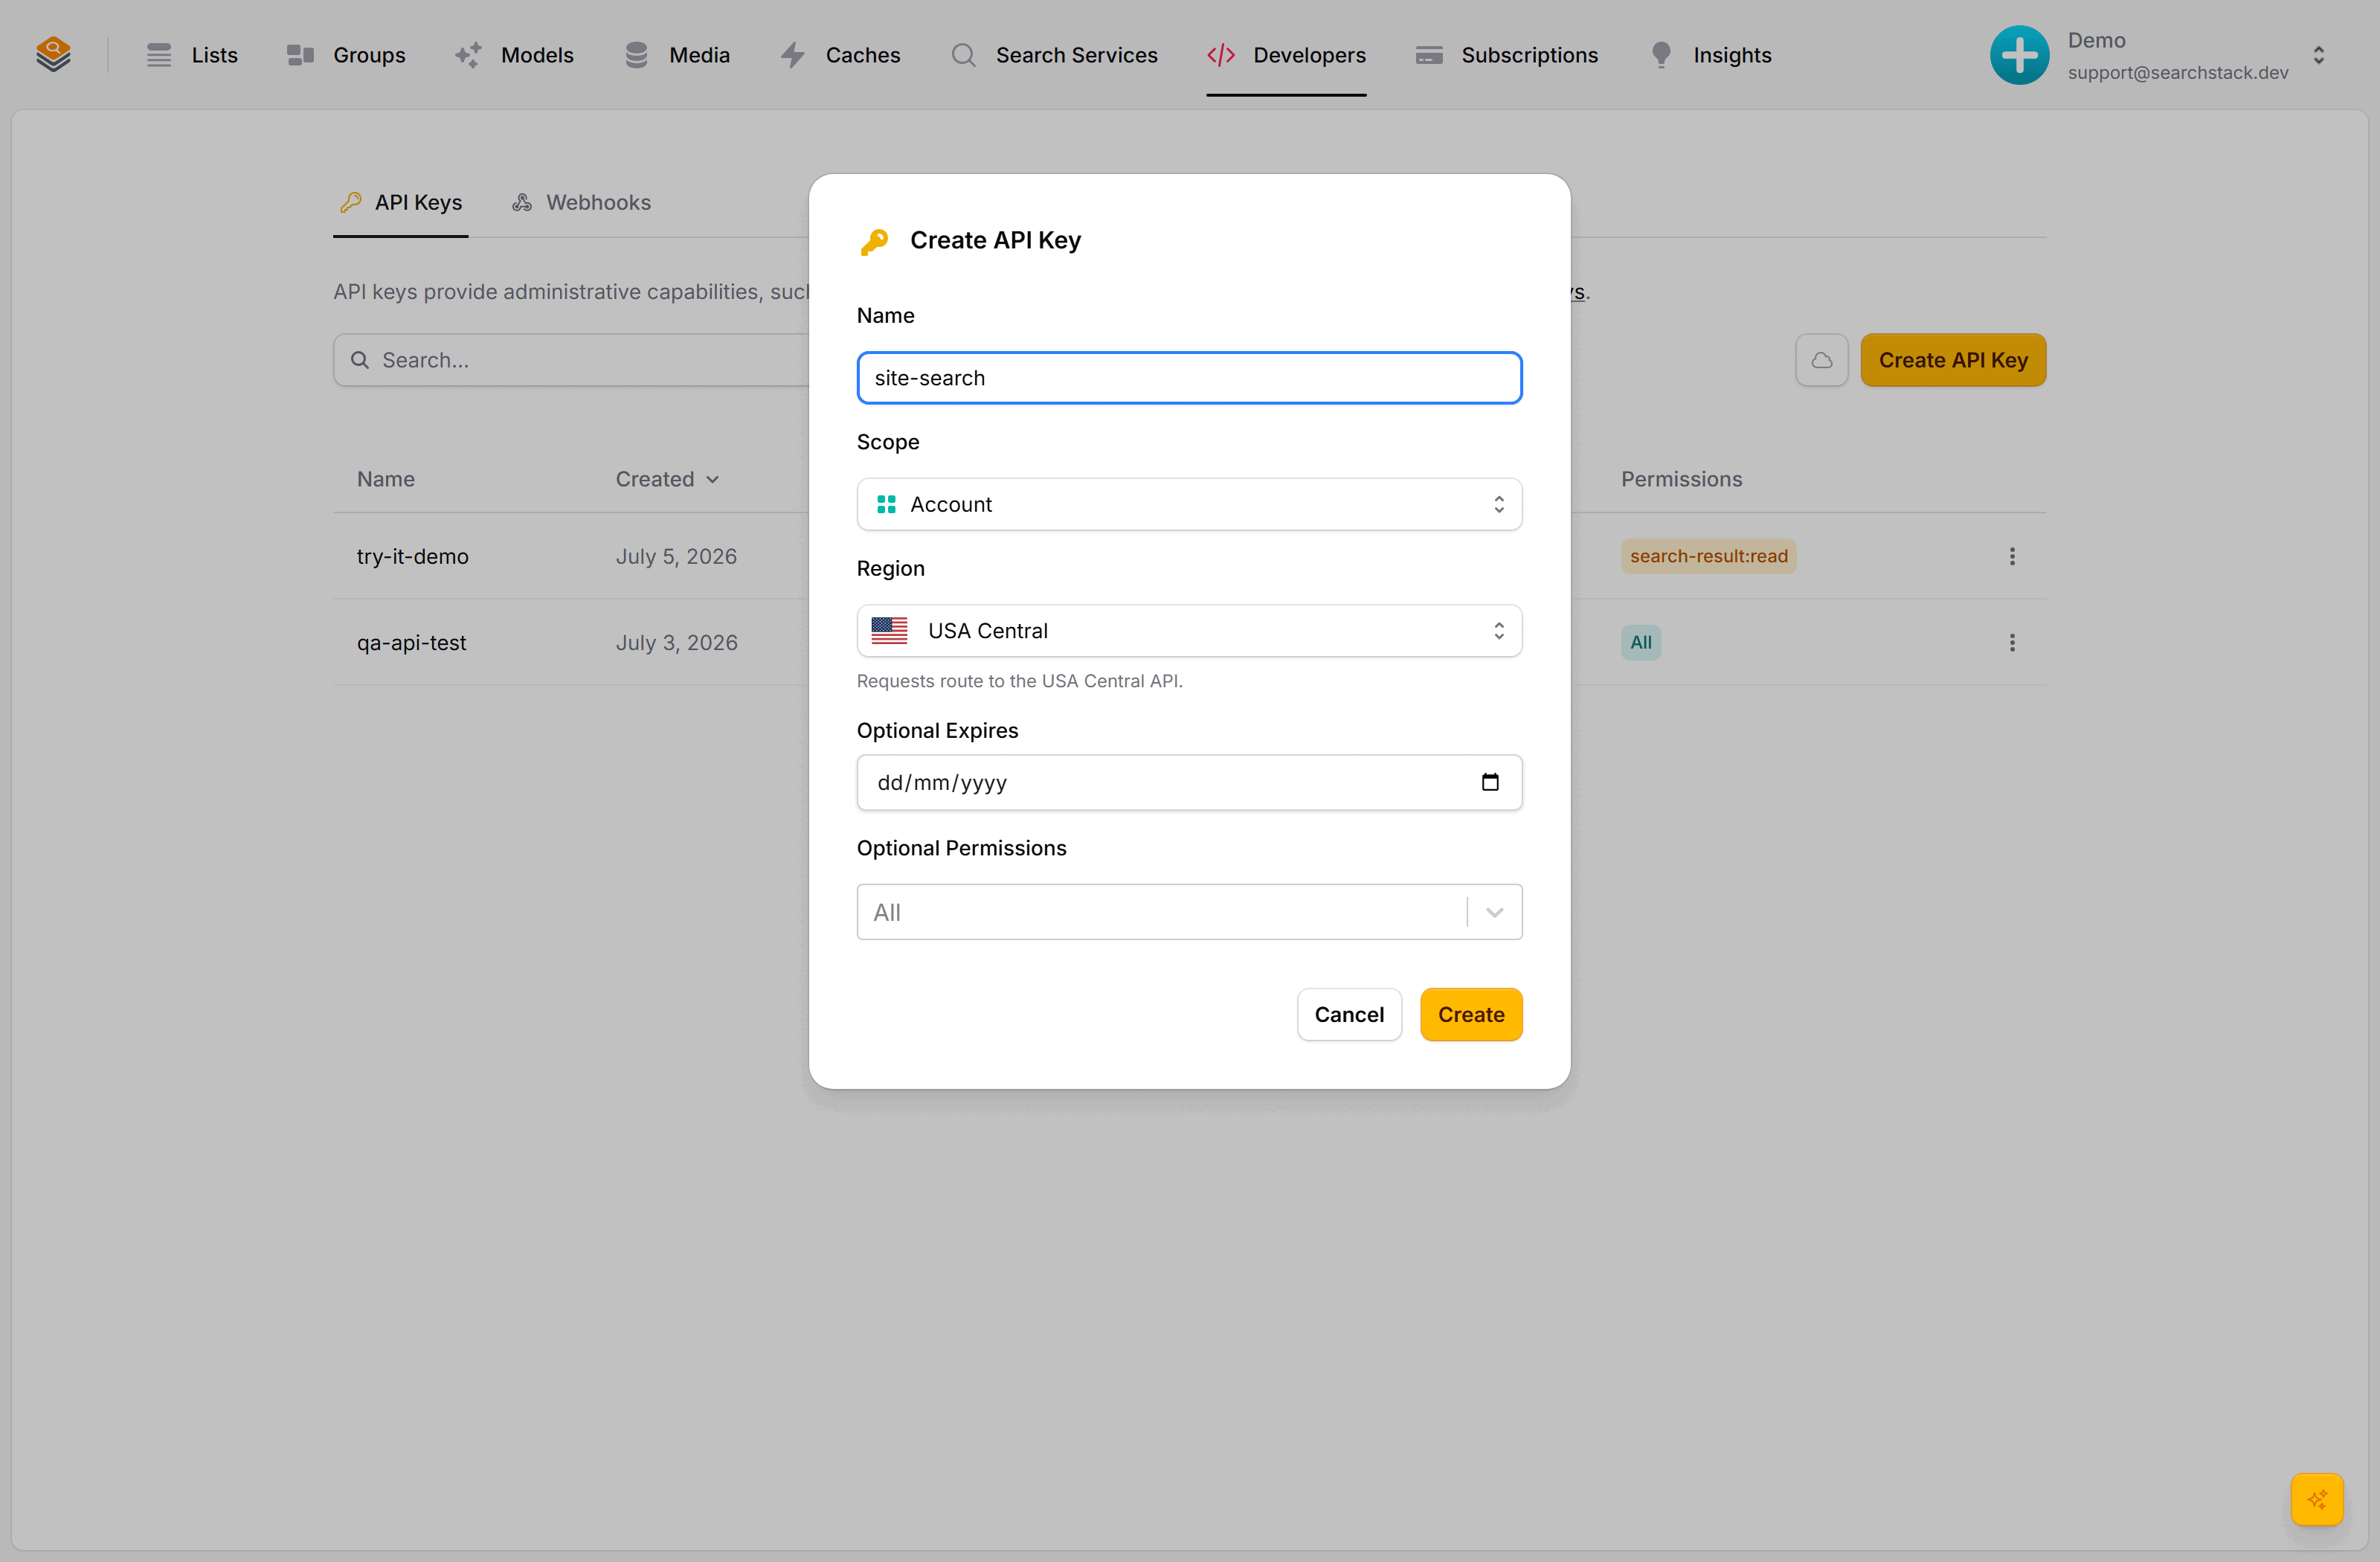Navigate to Search Services
This screenshot has width=2380, height=1562.
tap(1054, 55)
